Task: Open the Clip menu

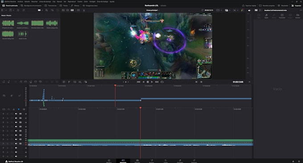Action: tap(54, 1)
